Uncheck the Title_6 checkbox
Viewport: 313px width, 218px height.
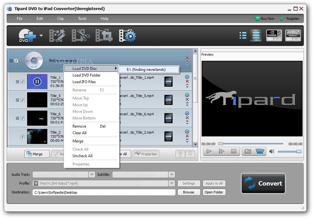[x=22, y=118]
